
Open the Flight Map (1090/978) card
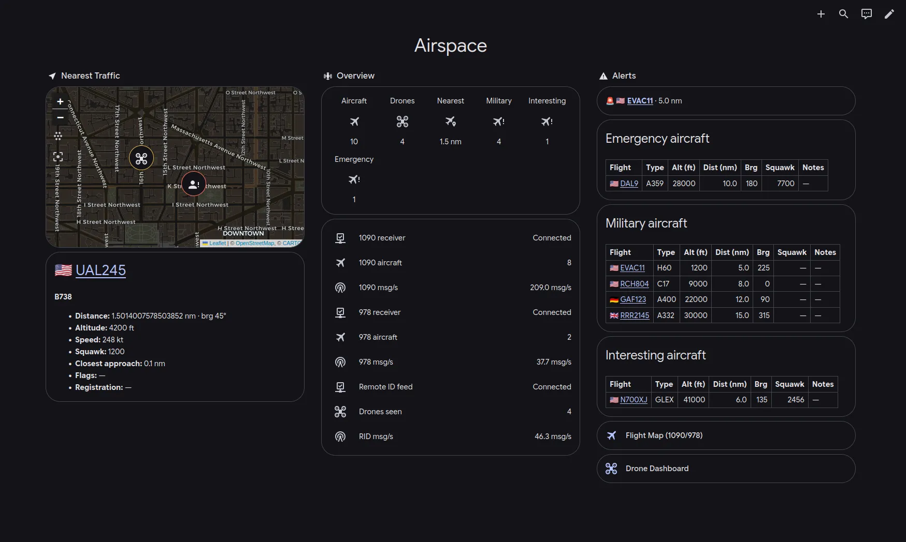(726, 435)
